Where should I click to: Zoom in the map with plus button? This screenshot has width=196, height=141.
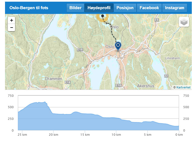pyautogui.click(x=11, y=20)
